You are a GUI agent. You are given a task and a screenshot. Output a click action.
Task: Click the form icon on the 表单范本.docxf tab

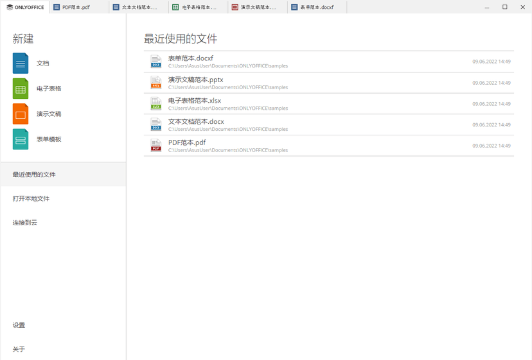(x=294, y=7)
